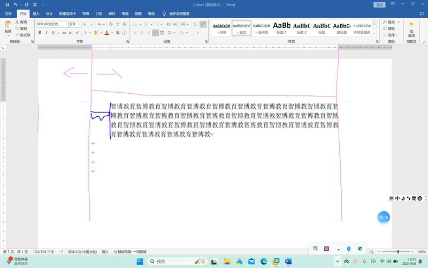Open the Clipboard pane launcher
This screenshot has width=428, height=268.
point(32,42)
